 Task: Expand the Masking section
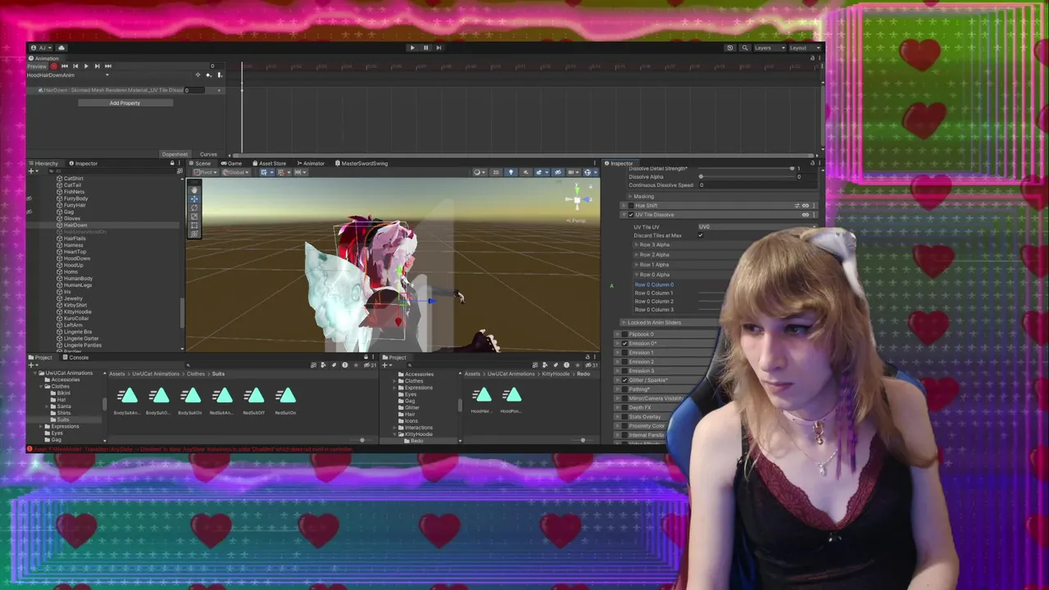click(x=630, y=197)
